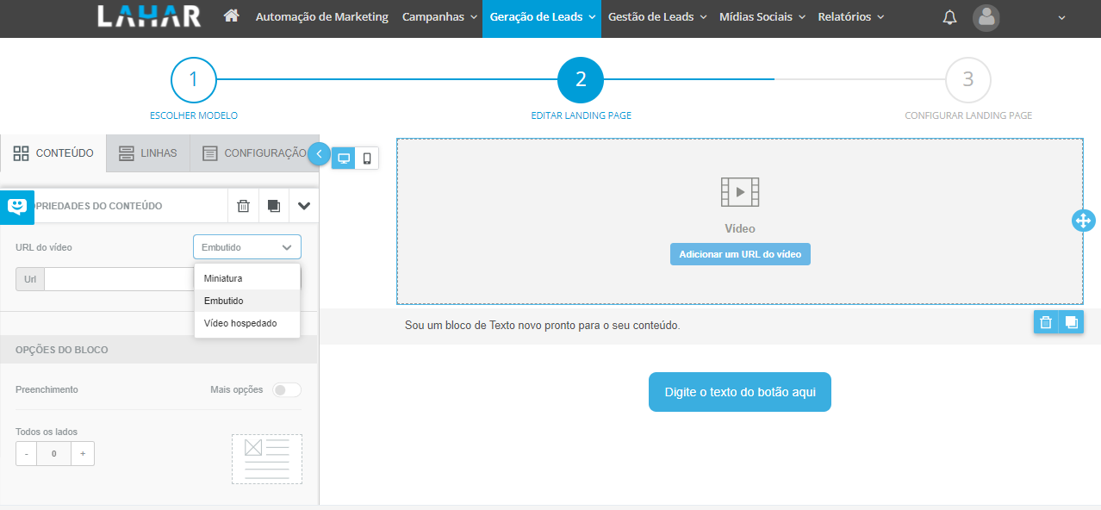Duplicate the text row with its copy icon
The width and height of the screenshot is (1101, 510).
pyautogui.click(x=1071, y=322)
